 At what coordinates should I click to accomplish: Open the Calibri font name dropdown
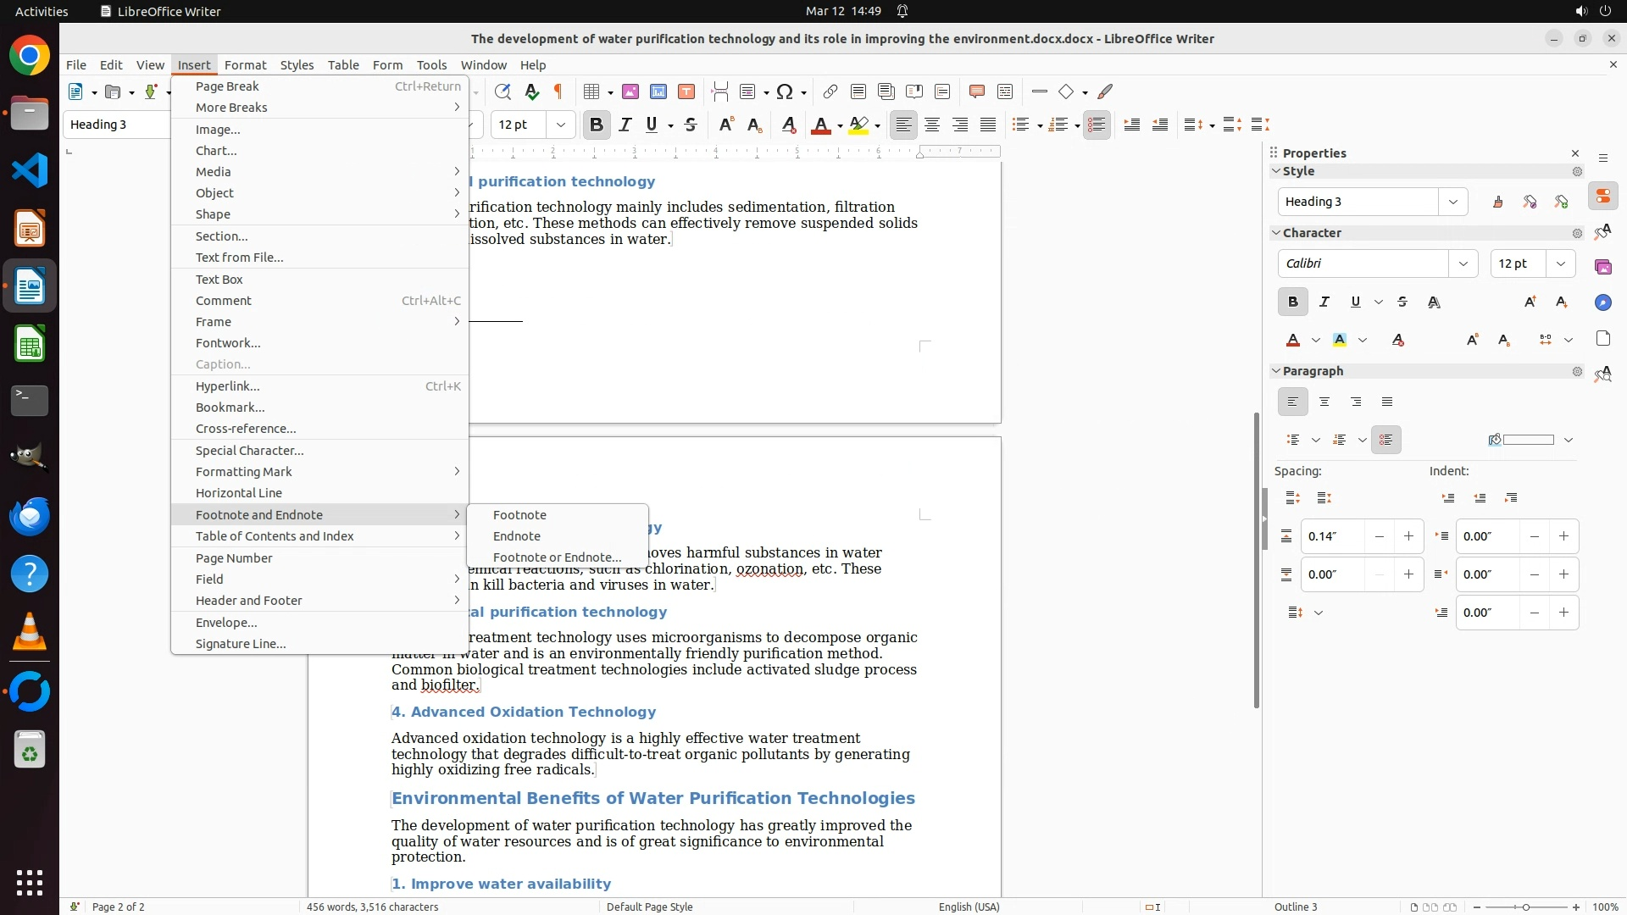coord(1463,263)
